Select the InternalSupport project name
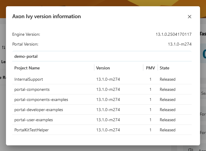Image resolution: width=206 pixels, height=151 pixels. click(29, 79)
